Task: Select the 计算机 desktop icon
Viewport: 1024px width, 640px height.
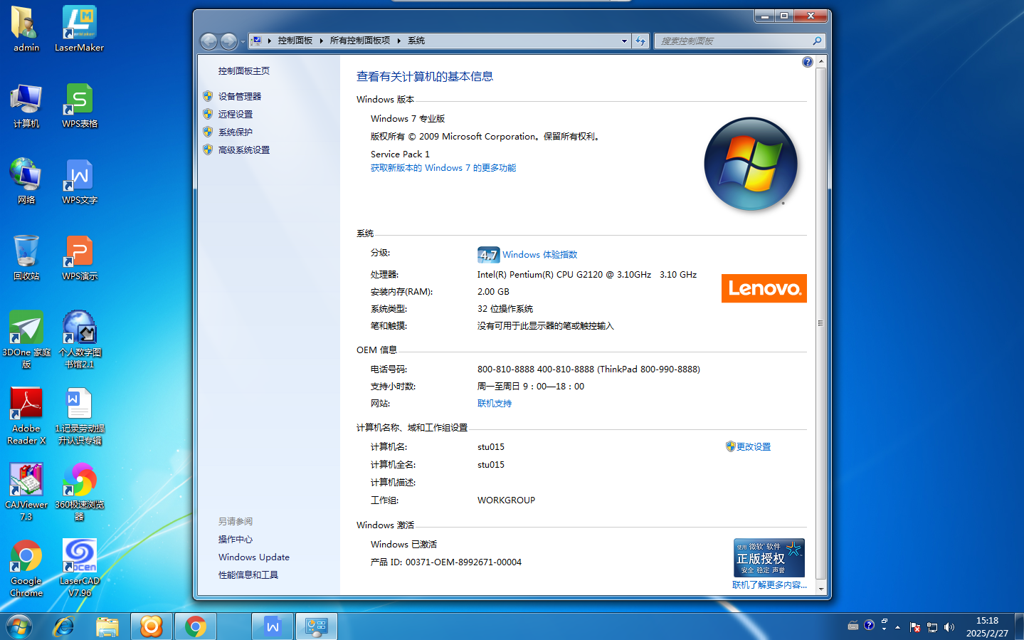Action: [x=26, y=106]
